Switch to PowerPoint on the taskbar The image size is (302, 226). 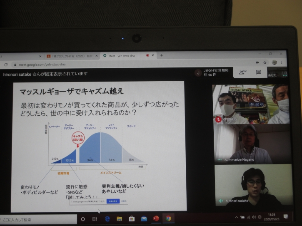coord(156,218)
